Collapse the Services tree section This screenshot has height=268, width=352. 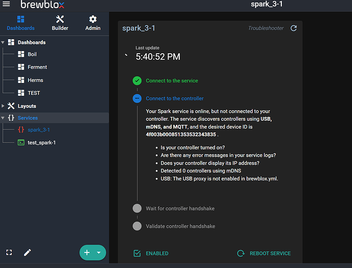[3, 118]
